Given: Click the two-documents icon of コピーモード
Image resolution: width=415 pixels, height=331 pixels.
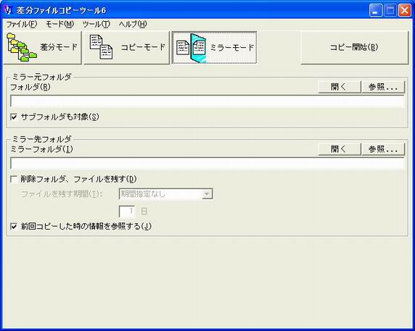Looking at the screenshot, I should click(x=101, y=47).
